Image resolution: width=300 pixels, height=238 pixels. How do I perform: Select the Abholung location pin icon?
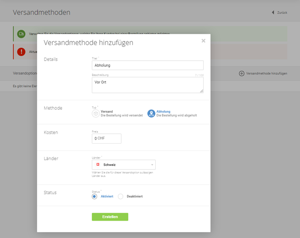pos(151,113)
